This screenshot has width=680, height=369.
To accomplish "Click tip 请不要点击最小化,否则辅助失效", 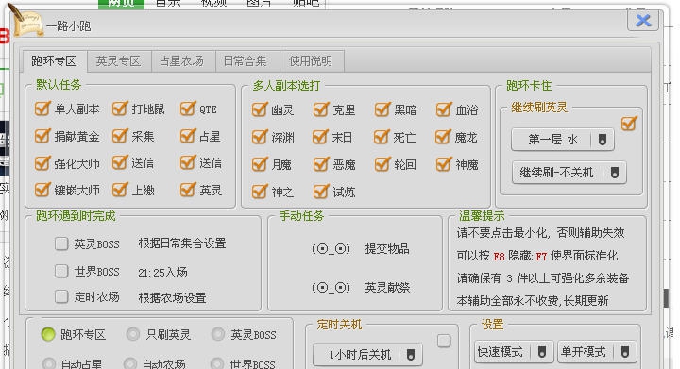I will [x=540, y=233].
